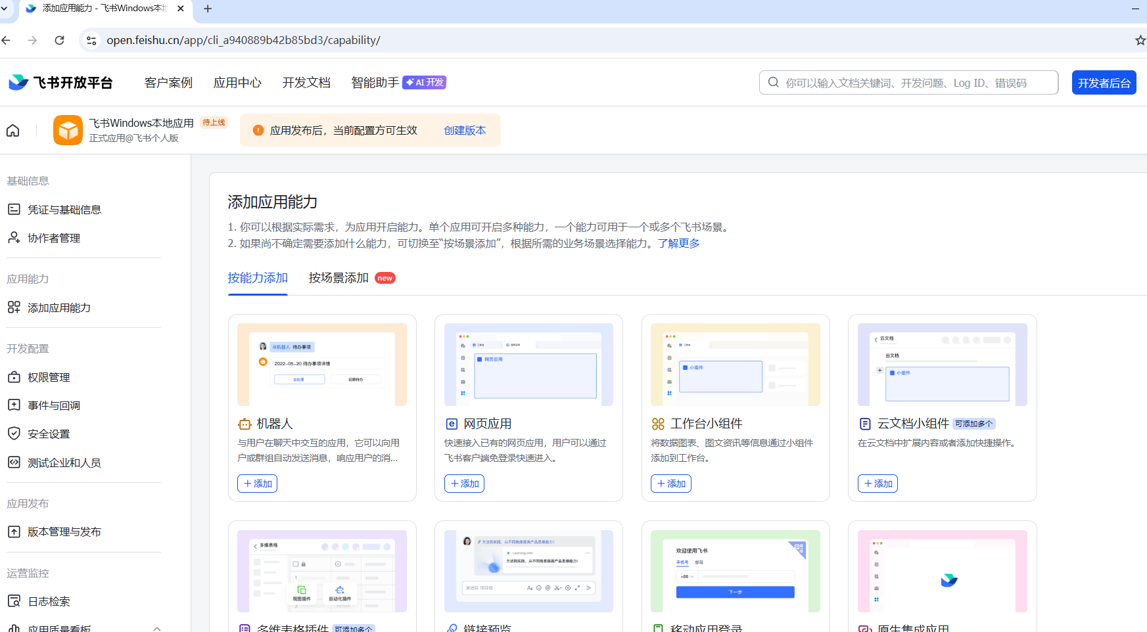The height and width of the screenshot is (632, 1147).
Task: Open 开发者后台 button
Action: click(1104, 83)
